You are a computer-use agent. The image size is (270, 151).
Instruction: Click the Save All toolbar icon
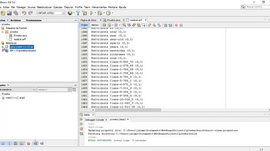pyautogui.click(x=16, y=13)
